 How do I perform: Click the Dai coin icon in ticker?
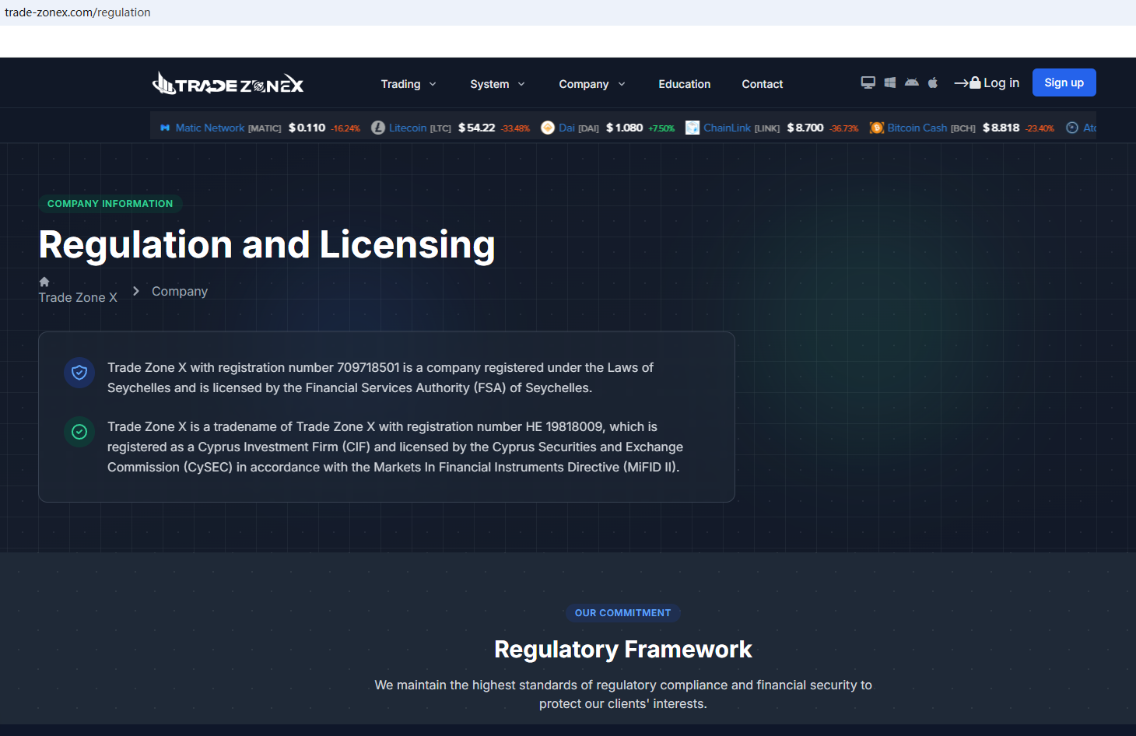click(548, 128)
